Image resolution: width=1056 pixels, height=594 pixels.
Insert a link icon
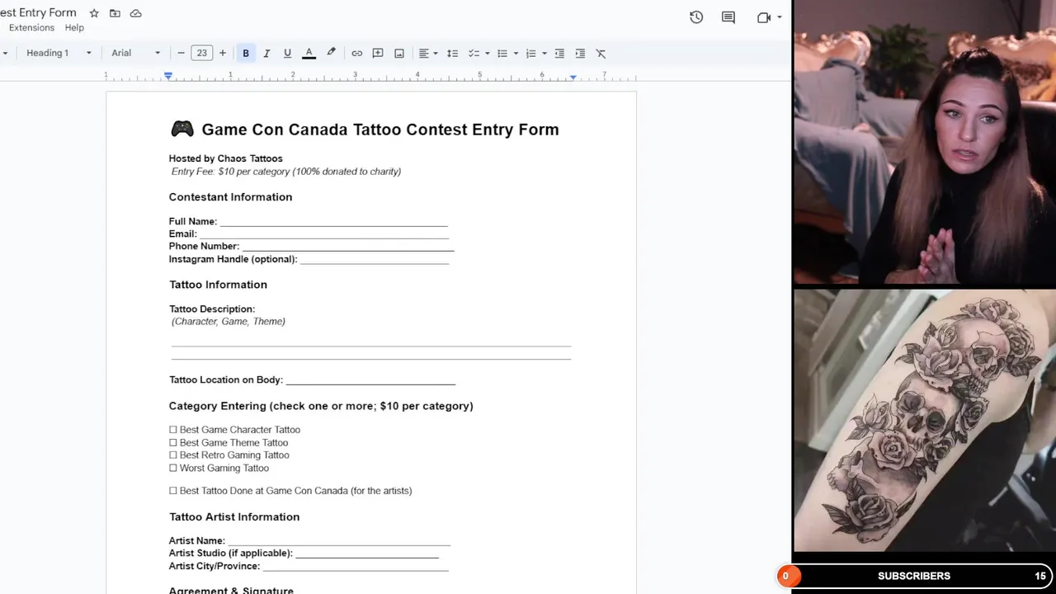point(356,53)
